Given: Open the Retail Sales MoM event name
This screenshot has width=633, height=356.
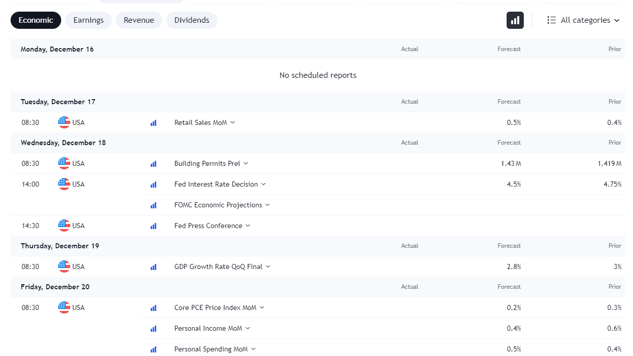Looking at the screenshot, I should click(201, 122).
